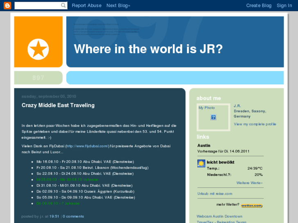Select the Beirut, Libanon Wochenendausflug list row

point(93,168)
